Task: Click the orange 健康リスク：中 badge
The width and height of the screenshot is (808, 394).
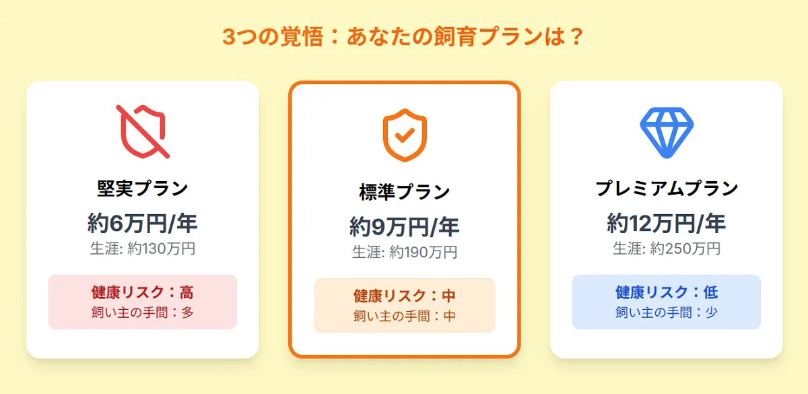Action: click(x=405, y=305)
